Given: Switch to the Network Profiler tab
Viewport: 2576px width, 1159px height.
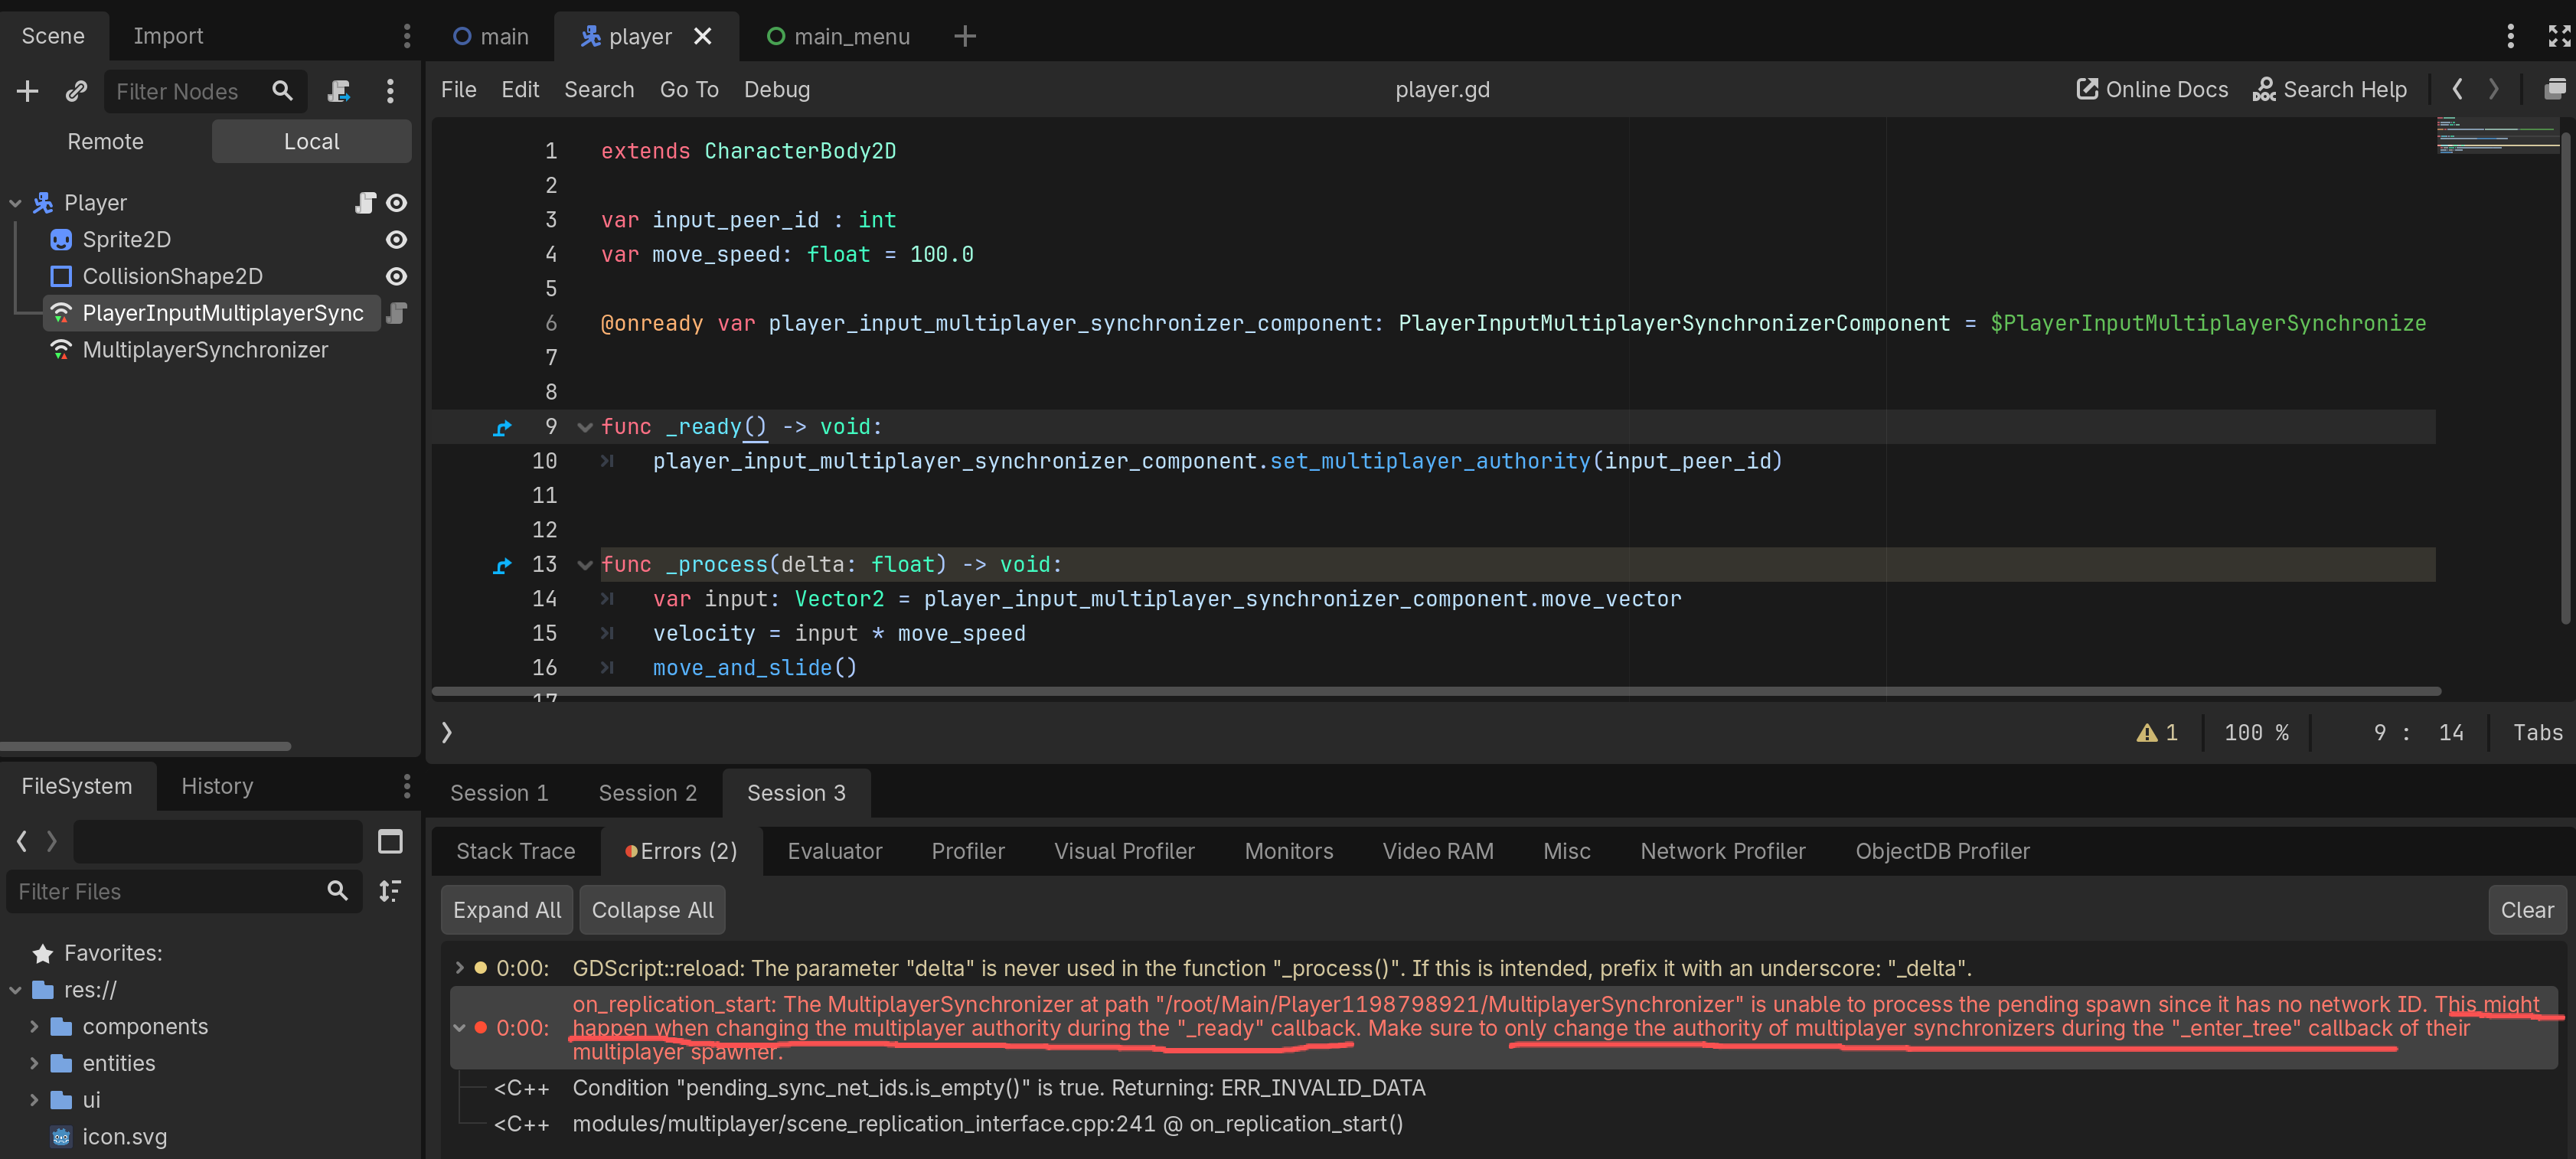Looking at the screenshot, I should [x=1722, y=851].
